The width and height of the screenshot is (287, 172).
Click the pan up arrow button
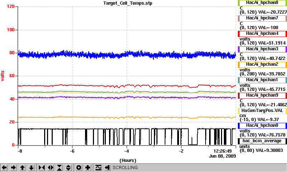coord(22,168)
